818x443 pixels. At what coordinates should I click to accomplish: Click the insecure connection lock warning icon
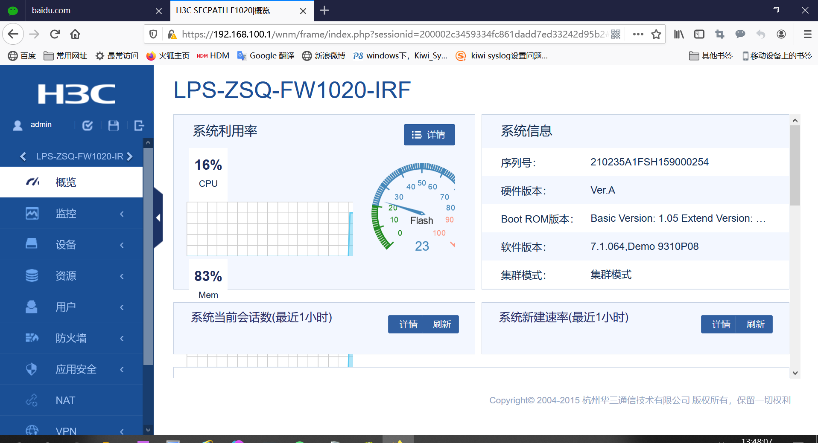click(x=172, y=34)
